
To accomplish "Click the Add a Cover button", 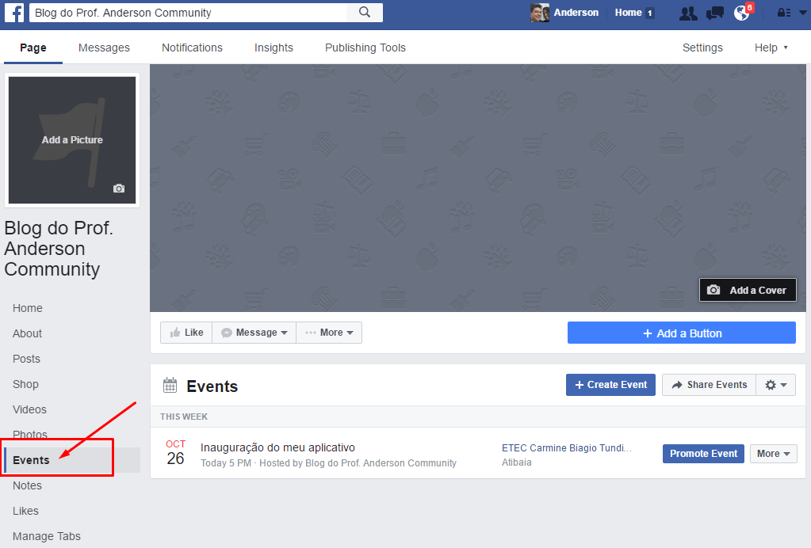I will click(x=748, y=290).
